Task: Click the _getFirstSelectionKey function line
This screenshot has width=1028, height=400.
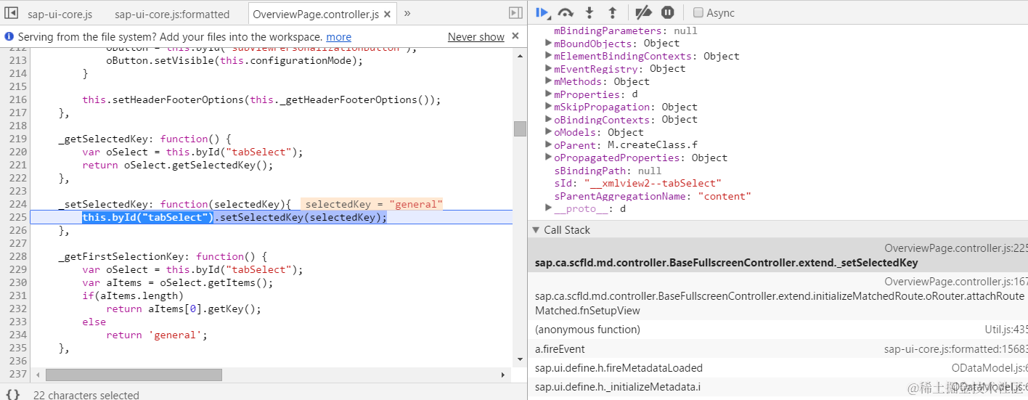Action: coord(163,256)
